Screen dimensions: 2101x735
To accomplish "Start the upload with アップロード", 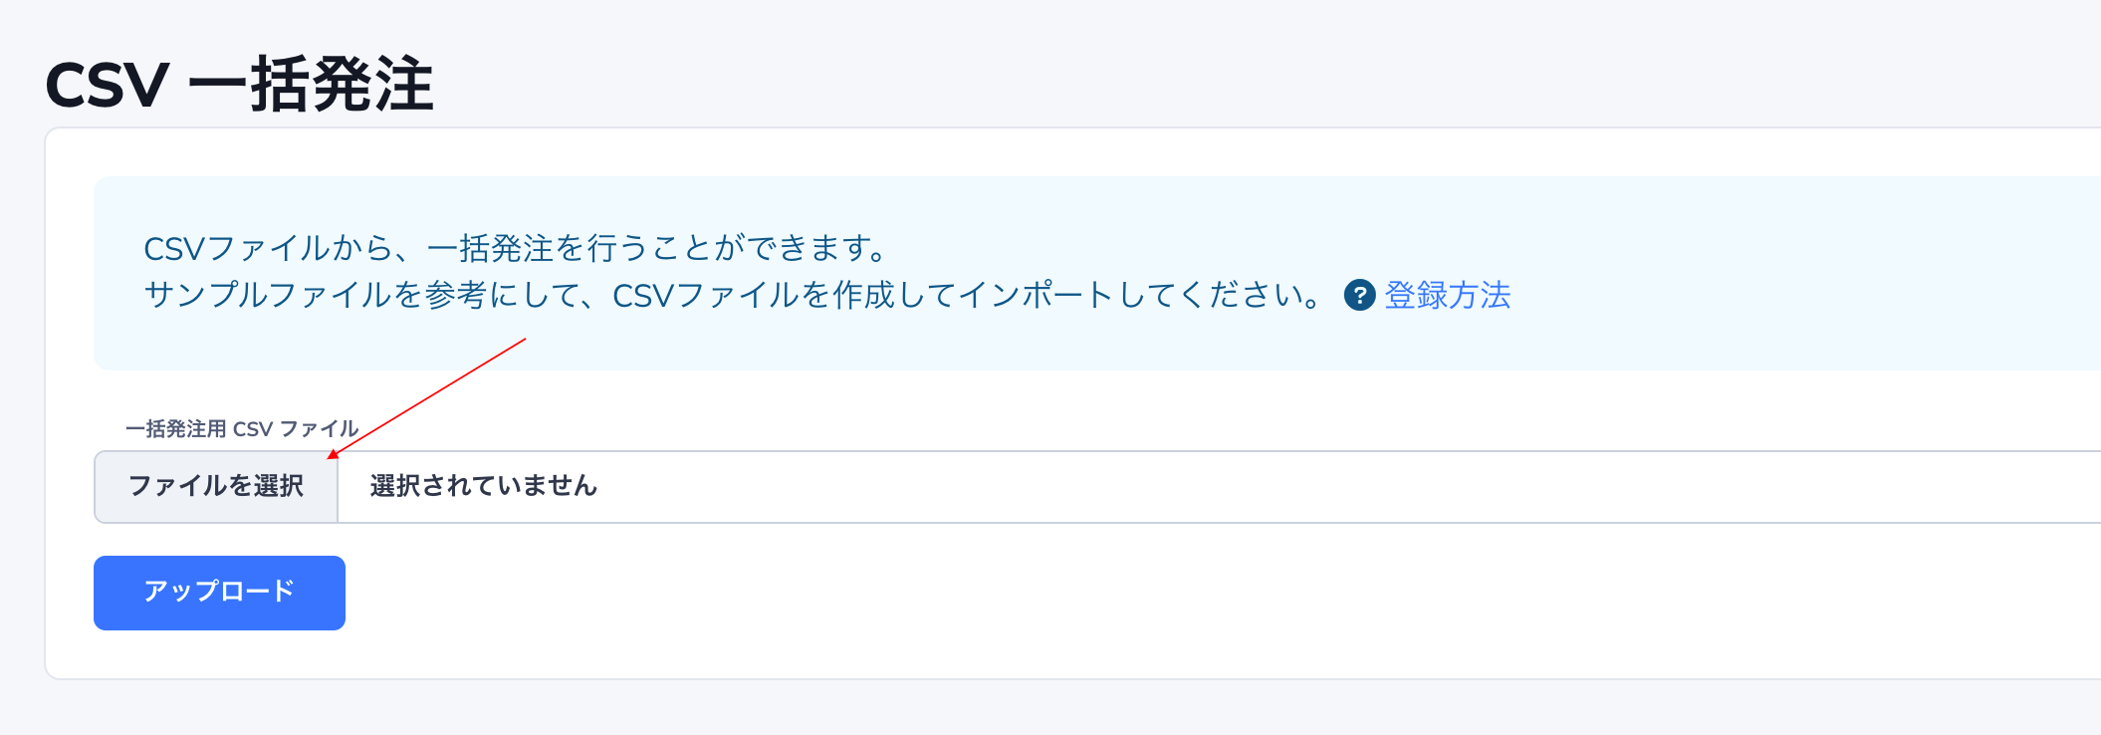I will pyautogui.click(x=218, y=593).
